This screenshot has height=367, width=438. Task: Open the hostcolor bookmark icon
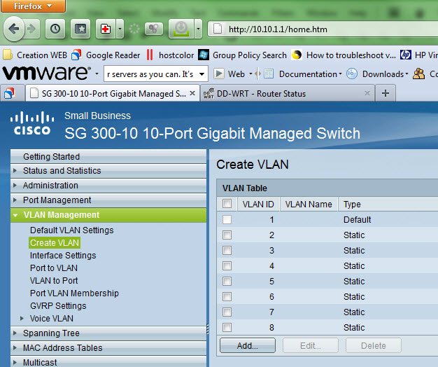[x=150, y=55]
